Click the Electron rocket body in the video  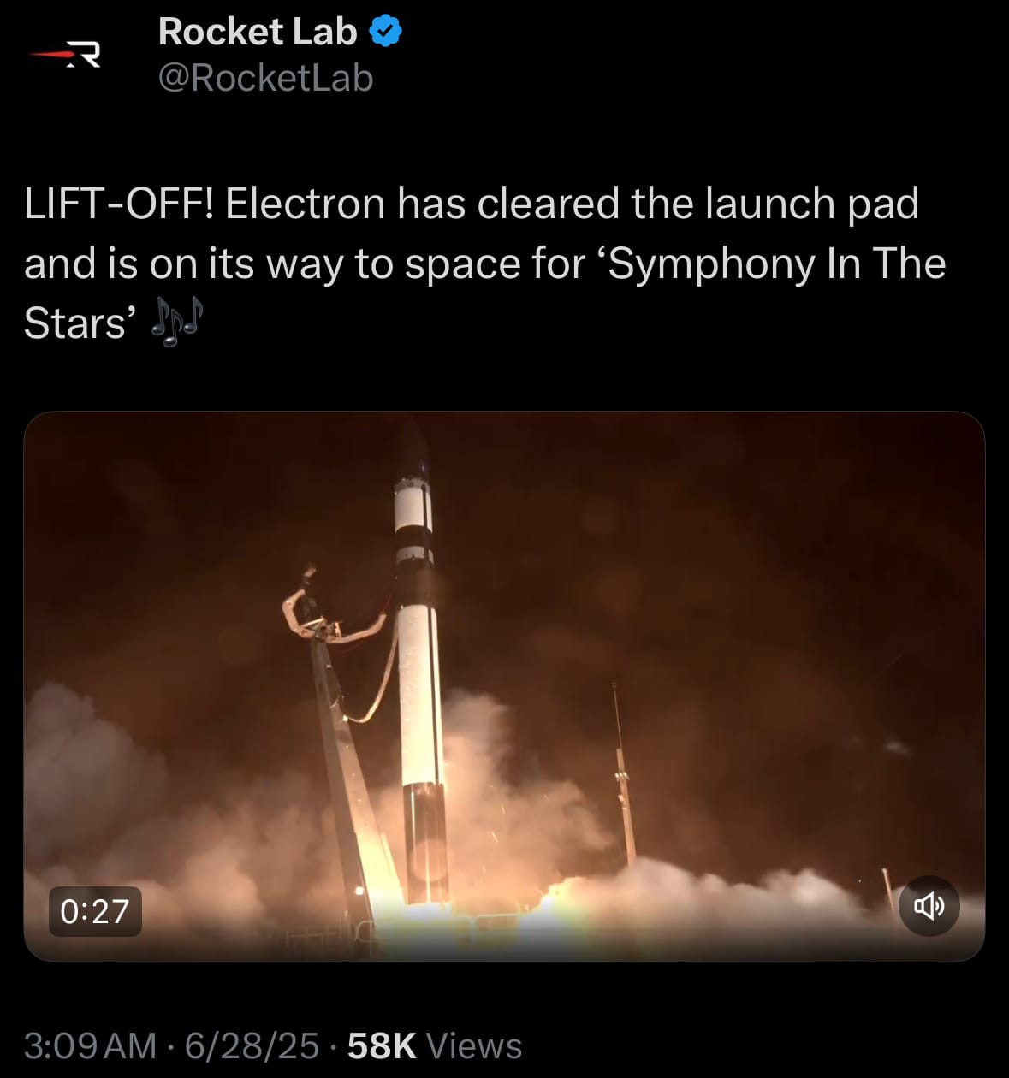click(420, 684)
